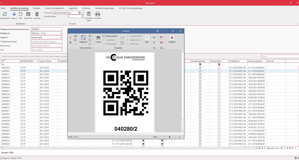Uncheck the filter Beginnt mit checkbox

coord(1,158)
